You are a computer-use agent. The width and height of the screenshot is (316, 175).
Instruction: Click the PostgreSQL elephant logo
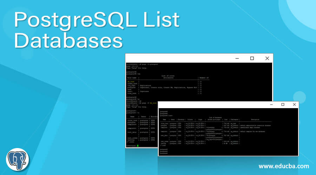tap(17, 160)
